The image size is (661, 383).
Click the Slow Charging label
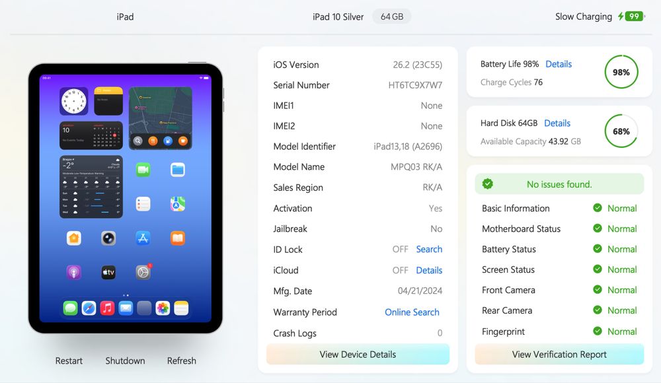[x=584, y=17]
